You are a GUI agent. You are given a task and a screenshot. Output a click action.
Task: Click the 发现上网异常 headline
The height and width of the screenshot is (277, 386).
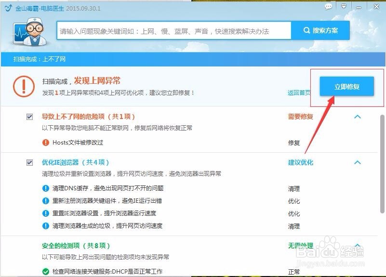tap(97, 80)
